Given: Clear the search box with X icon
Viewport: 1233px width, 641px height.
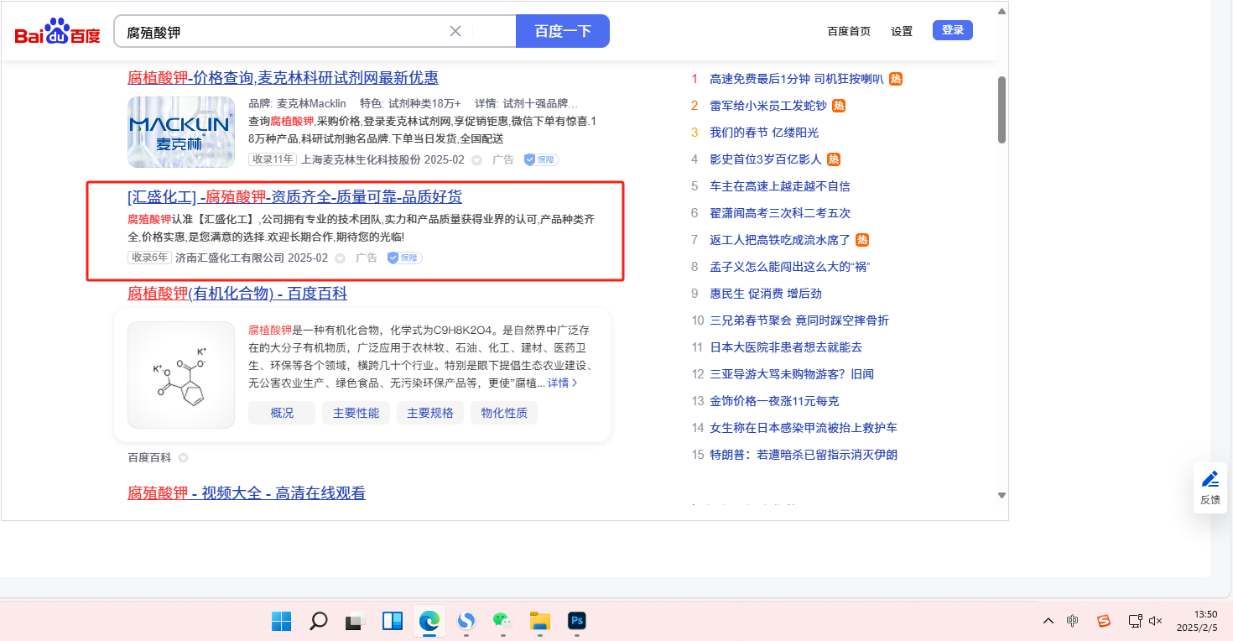Looking at the screenshot, I should (455, 31).
